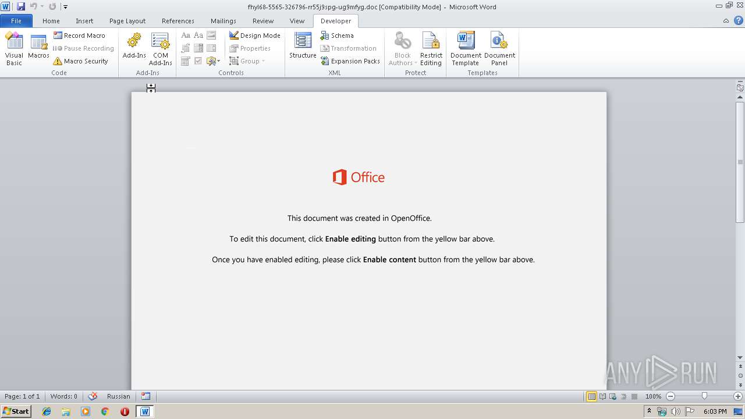The width and height of the screenshot is (745, 419).
Task: Click the scrollbar down arrow
Action: (740, 358)
